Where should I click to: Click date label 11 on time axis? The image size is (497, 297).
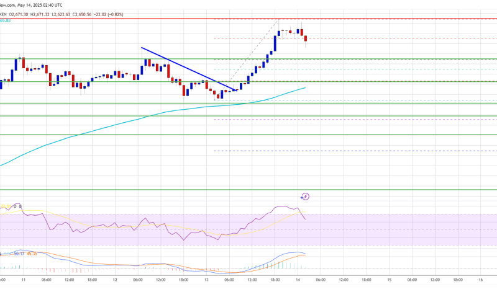24,280
